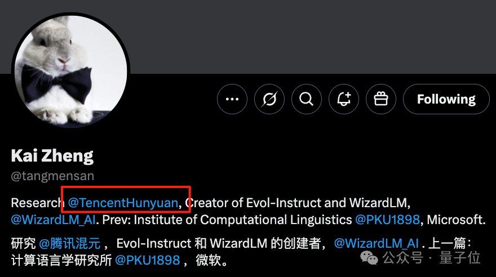Click the gift box icon button
Image resolution: width=496 pixels, height=277 pixels.
click(x=381, y=99)
